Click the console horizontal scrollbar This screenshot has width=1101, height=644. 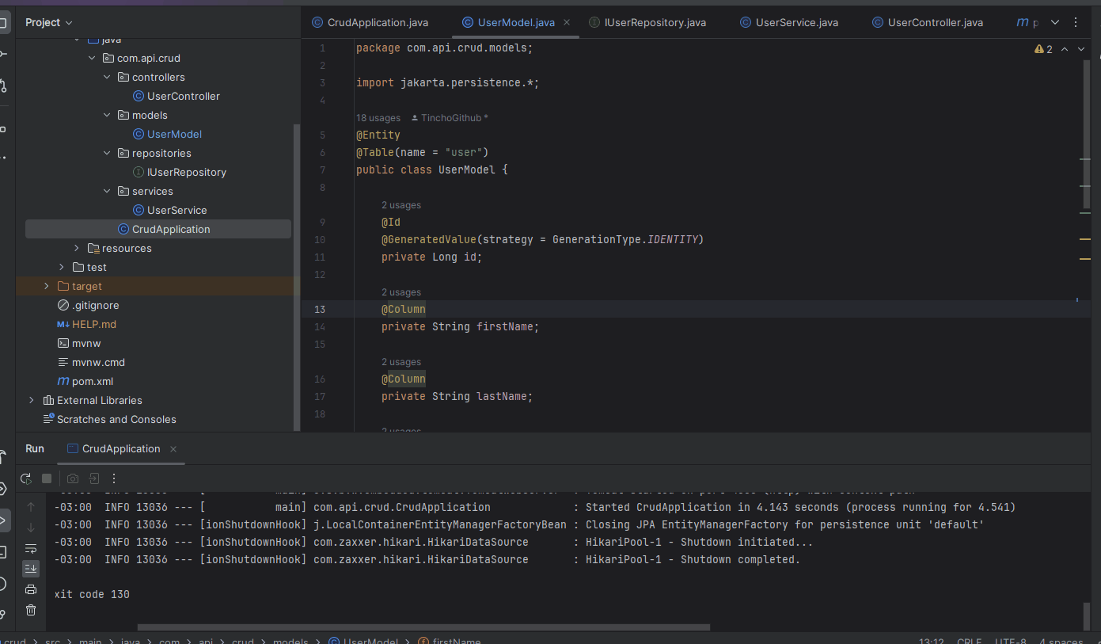423,627
